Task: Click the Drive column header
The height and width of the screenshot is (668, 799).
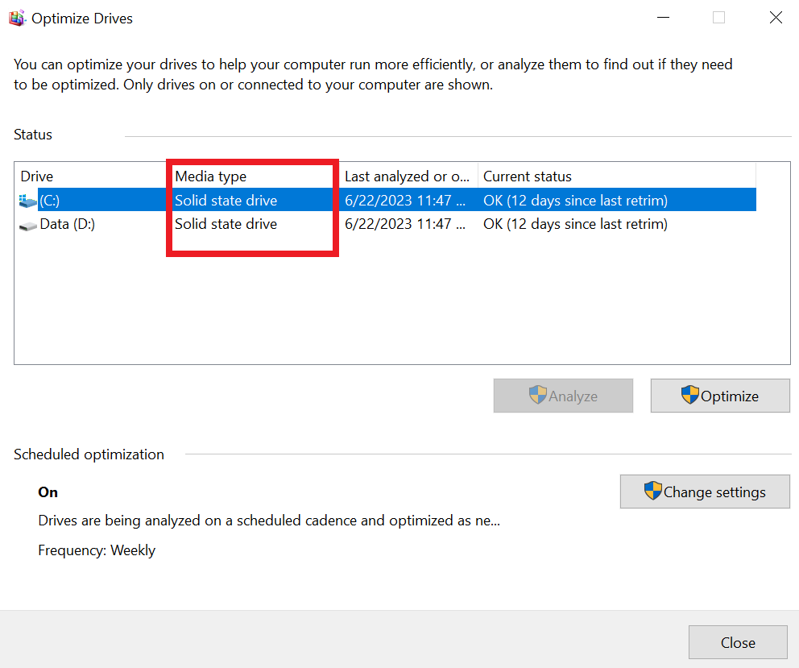Action: click(x=37, y=176)
